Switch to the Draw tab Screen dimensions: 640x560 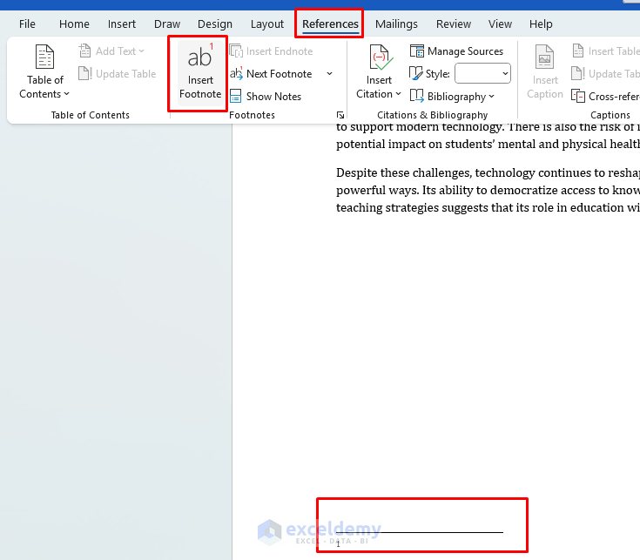coord(167,24)
